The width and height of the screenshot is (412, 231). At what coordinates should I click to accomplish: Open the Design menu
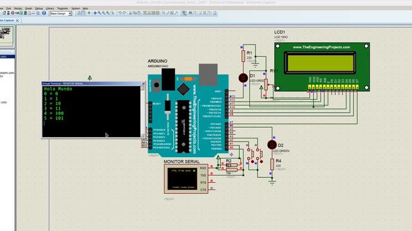click(18, 8)
